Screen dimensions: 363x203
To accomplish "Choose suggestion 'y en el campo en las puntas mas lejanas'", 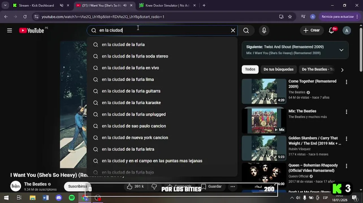I will (x=162, y=161).
